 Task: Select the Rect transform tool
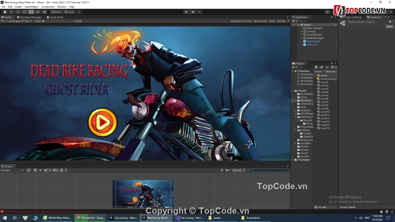click(31, 12)
